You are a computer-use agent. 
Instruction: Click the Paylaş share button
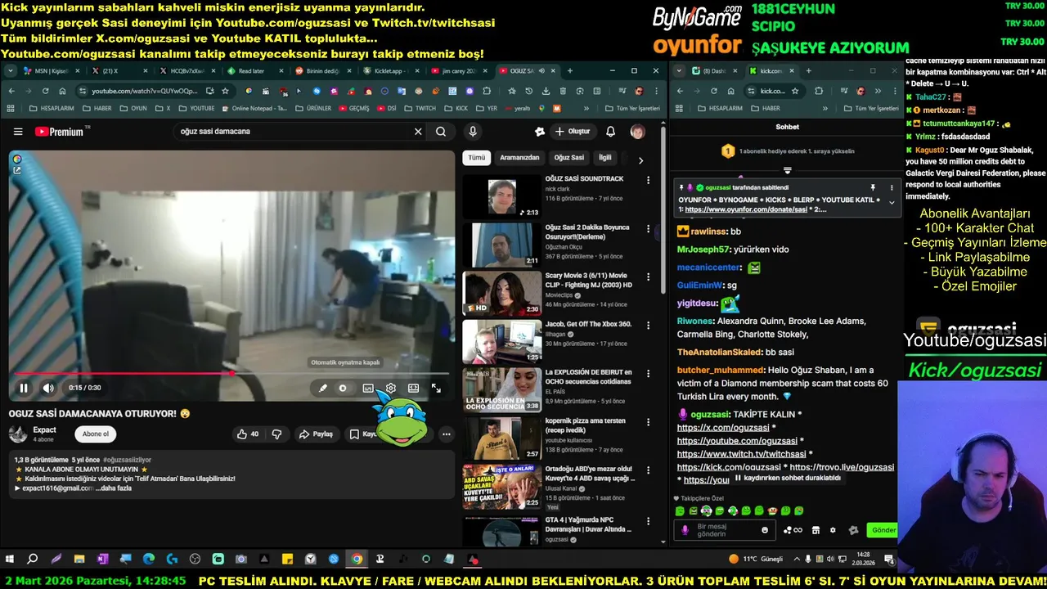pos(316,434)
